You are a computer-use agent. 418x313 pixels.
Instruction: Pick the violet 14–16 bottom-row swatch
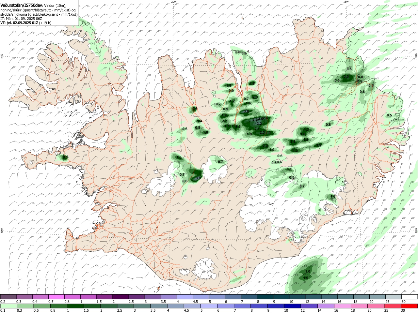tap(326, 306)
